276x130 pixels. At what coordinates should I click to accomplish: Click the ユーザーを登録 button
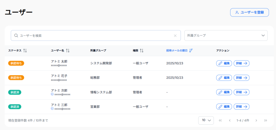249,12
